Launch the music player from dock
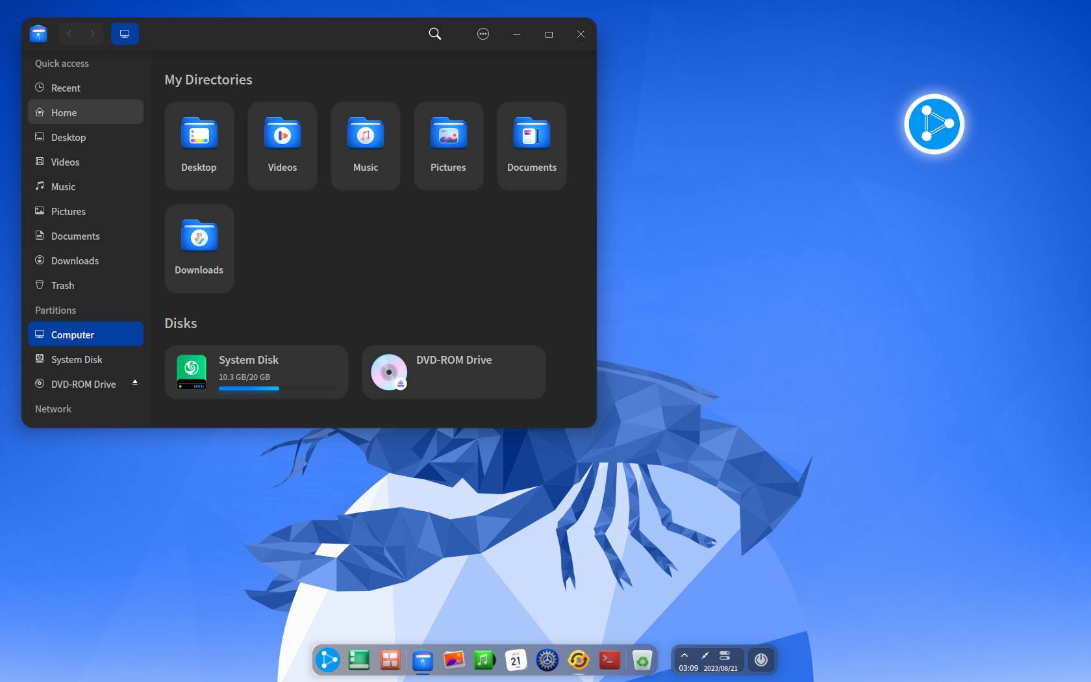 point(484,661)
